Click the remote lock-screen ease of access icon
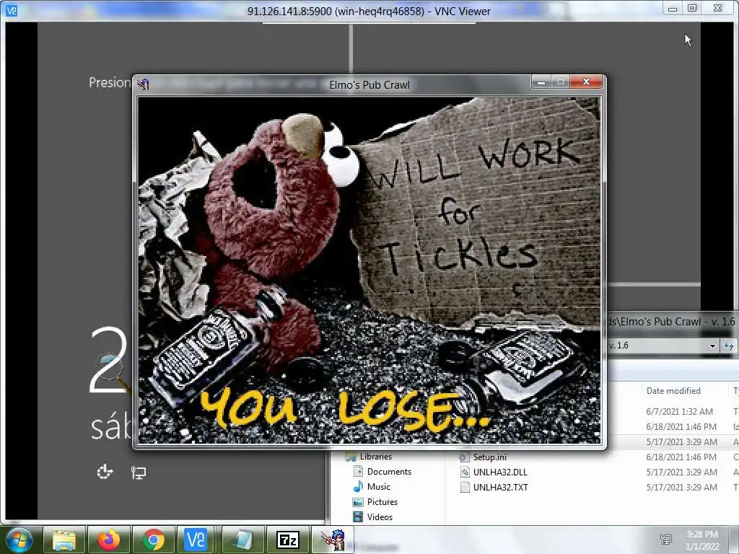Viewport: 739px width, 554px height. pyautogui.click(x=105, y=472)
